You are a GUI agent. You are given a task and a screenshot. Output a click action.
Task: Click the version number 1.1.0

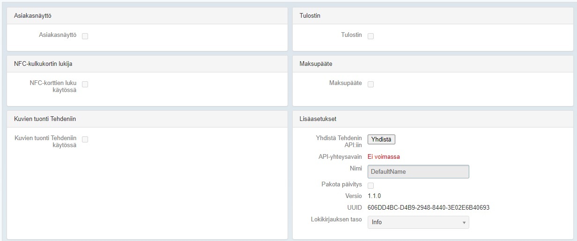coord(375,196)
